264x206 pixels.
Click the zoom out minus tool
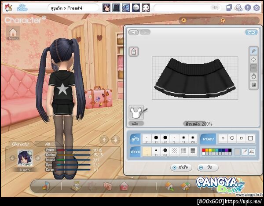(253, 68)
